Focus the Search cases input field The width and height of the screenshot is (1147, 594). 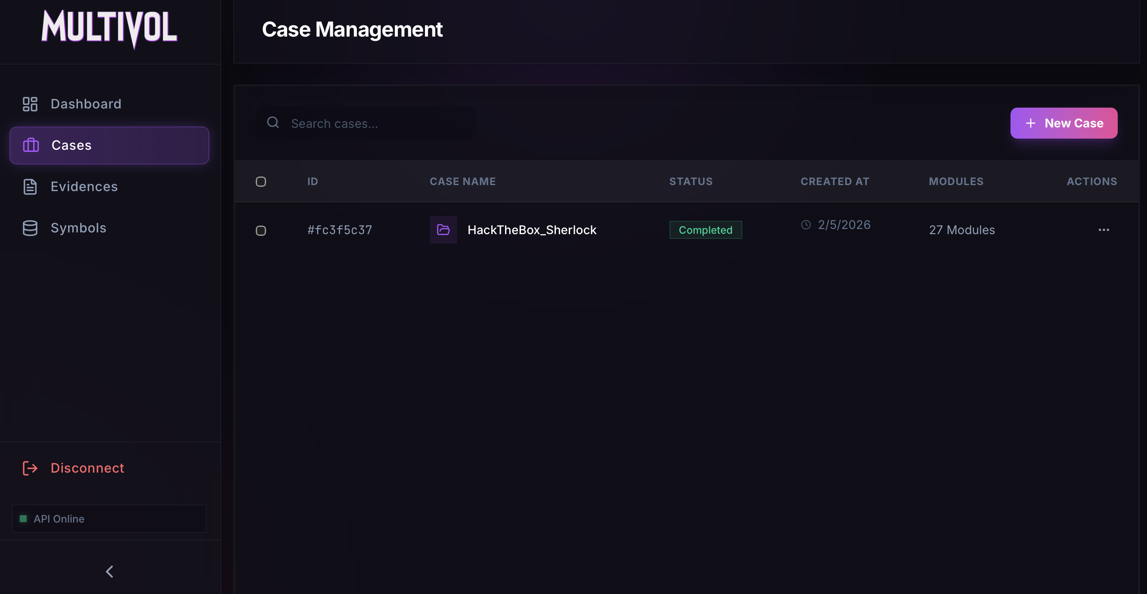coord(378,124)
